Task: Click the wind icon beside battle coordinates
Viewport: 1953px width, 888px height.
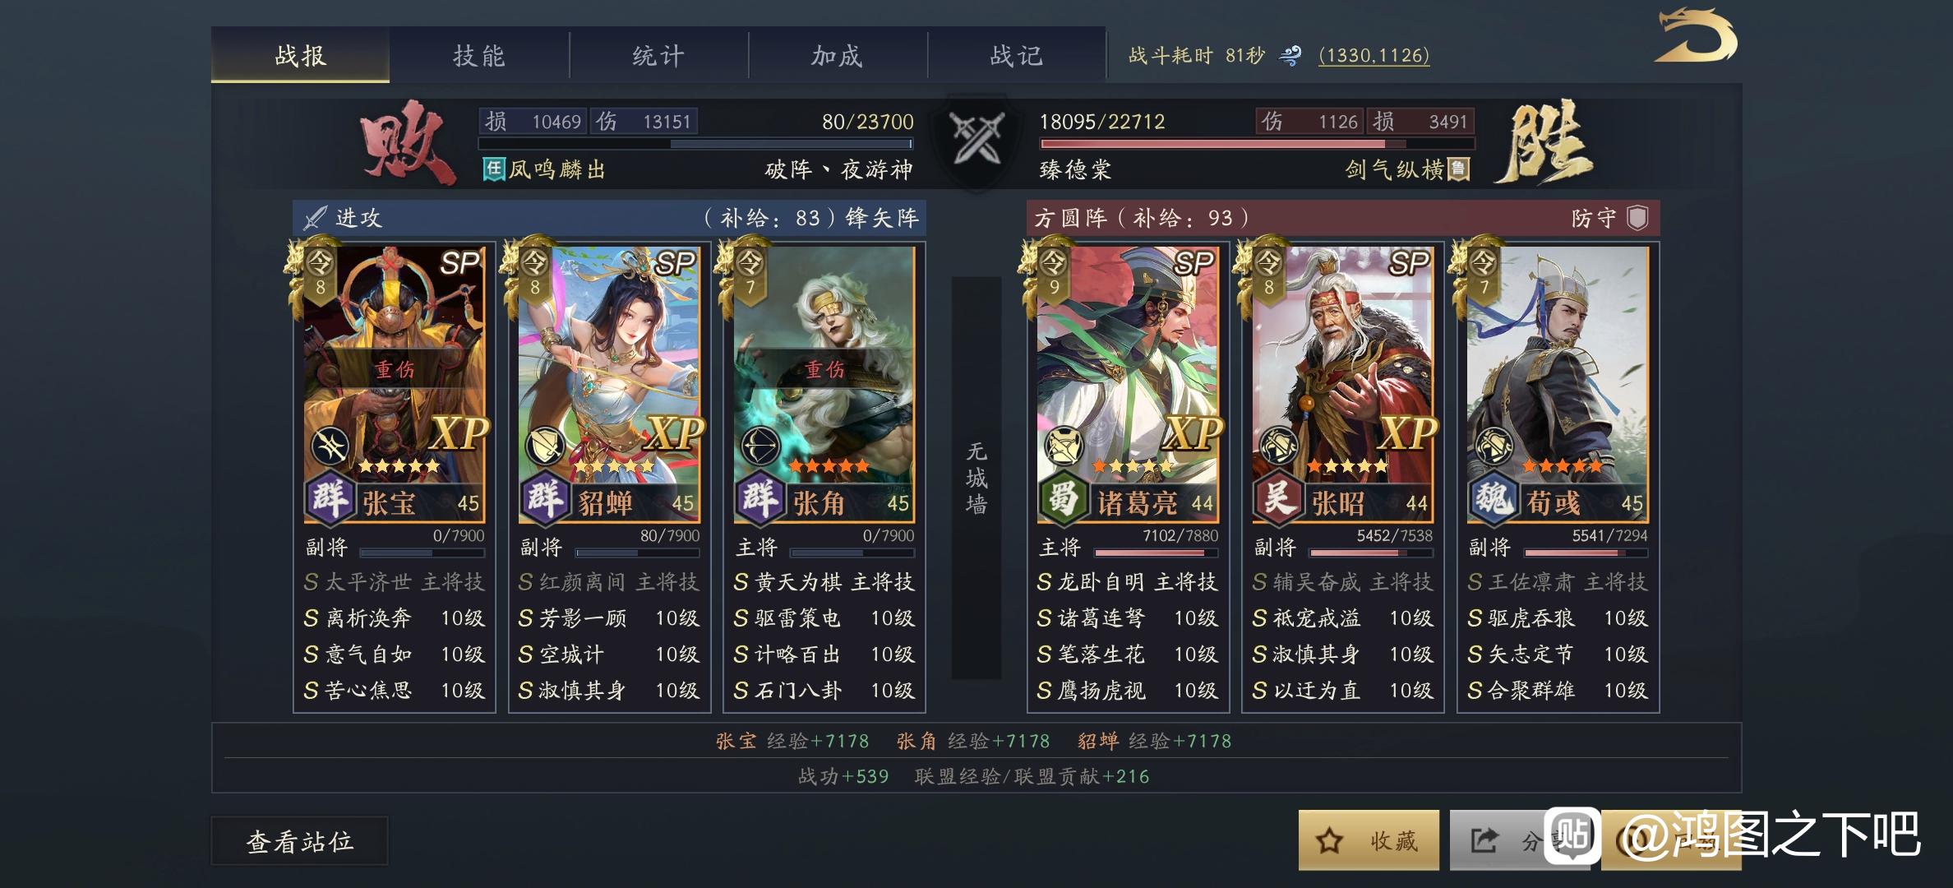Action: [1291, 56]
